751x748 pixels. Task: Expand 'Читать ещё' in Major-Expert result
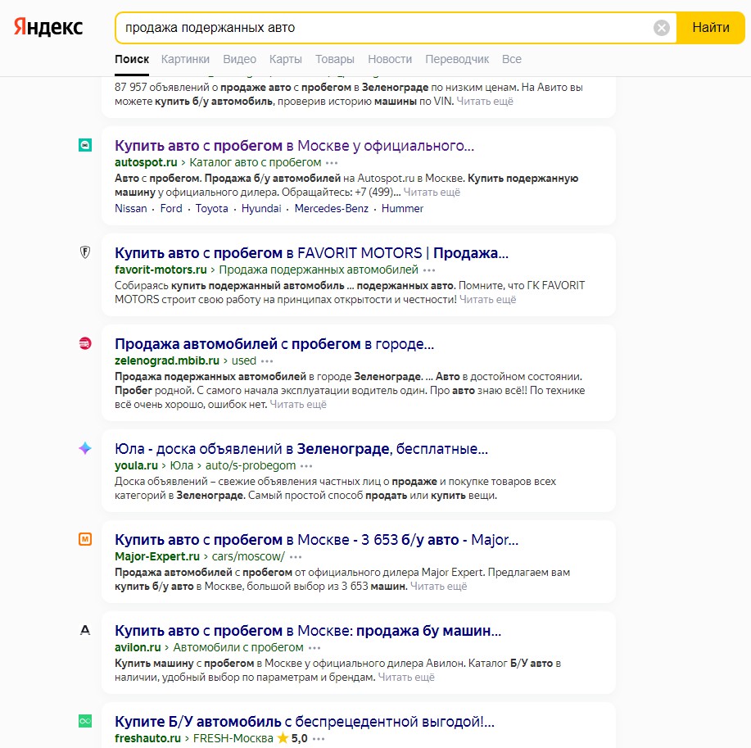[438, 586]
